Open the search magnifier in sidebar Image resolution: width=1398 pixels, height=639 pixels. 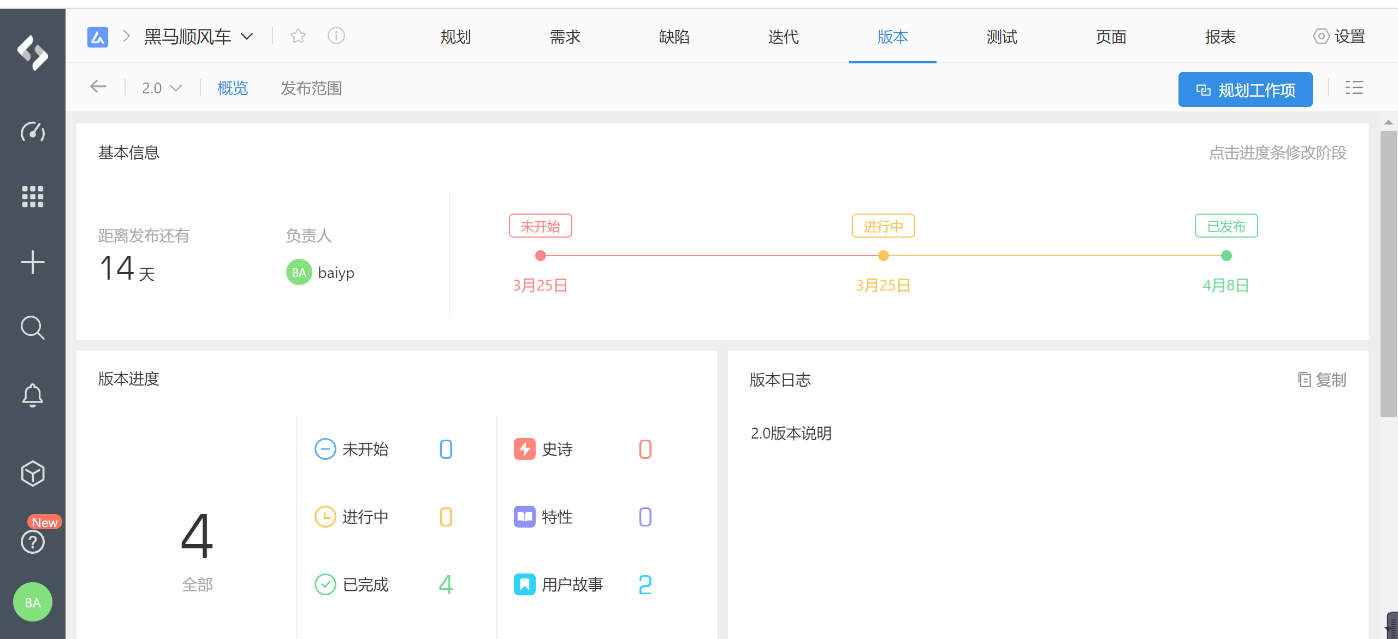[32, 328]
